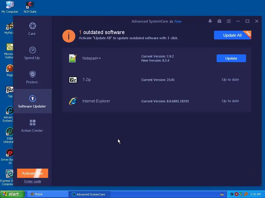Screen dimensions: 265x198
Task: Click 'Current Version: 8.0.6001.18702' text
Action: (165, 101)
